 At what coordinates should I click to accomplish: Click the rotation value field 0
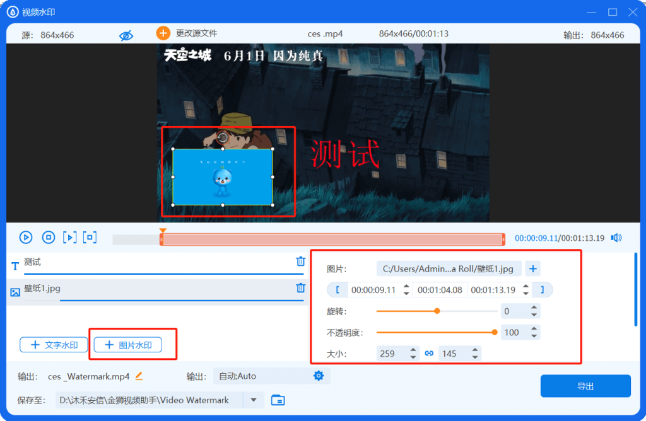515,311
